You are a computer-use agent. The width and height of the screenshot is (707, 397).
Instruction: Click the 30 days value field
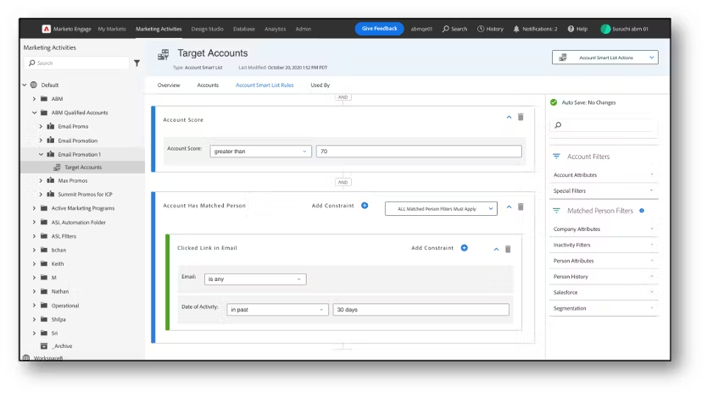[421, 310]
